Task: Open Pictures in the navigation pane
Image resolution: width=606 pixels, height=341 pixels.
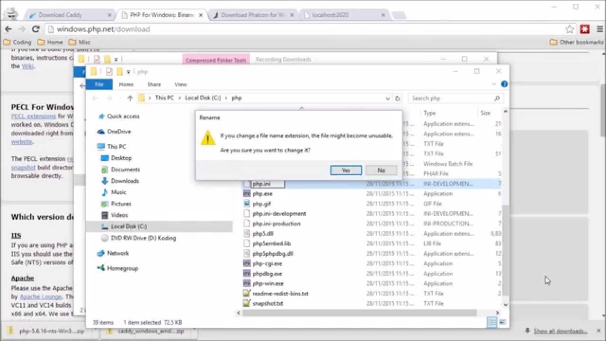Action: pyautogui.click(x=121, y=204)
